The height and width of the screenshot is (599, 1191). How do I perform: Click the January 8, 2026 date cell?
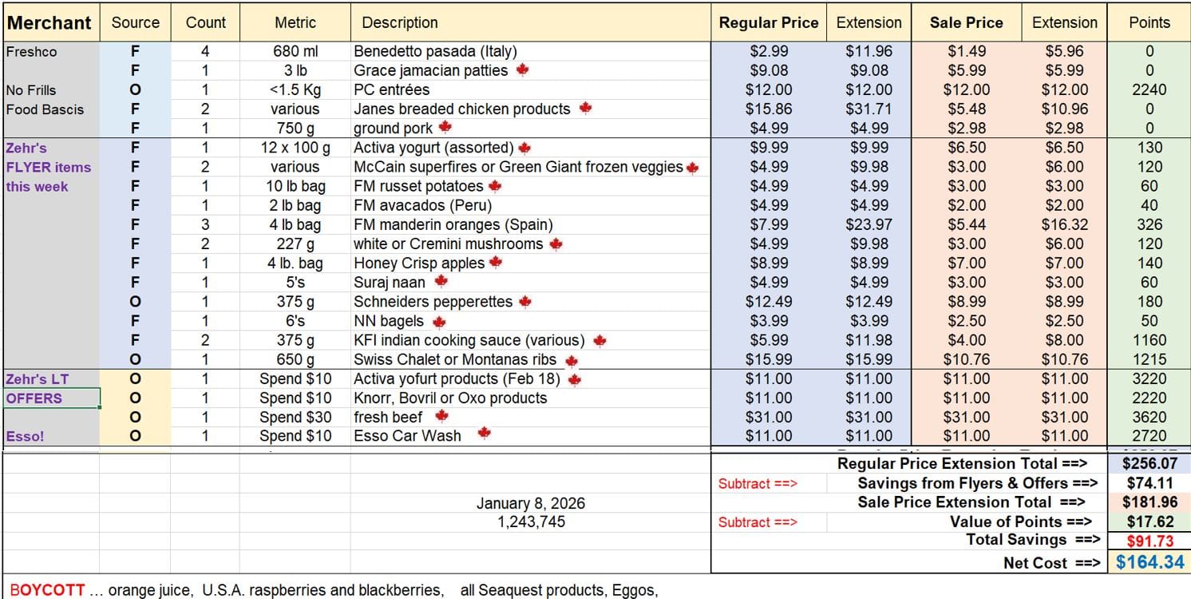[x=530, y=503]
